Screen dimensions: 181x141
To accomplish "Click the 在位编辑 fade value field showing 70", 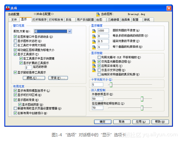I will [x=98, y=108].
